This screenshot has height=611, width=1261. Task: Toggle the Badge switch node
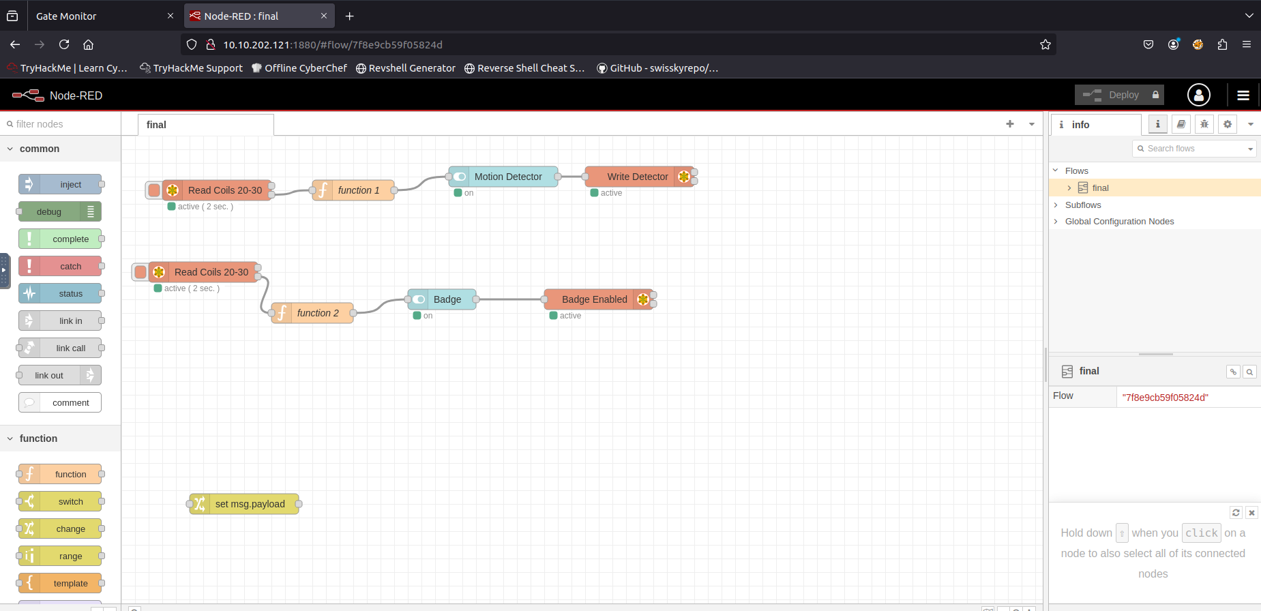[x=419, y=299]
